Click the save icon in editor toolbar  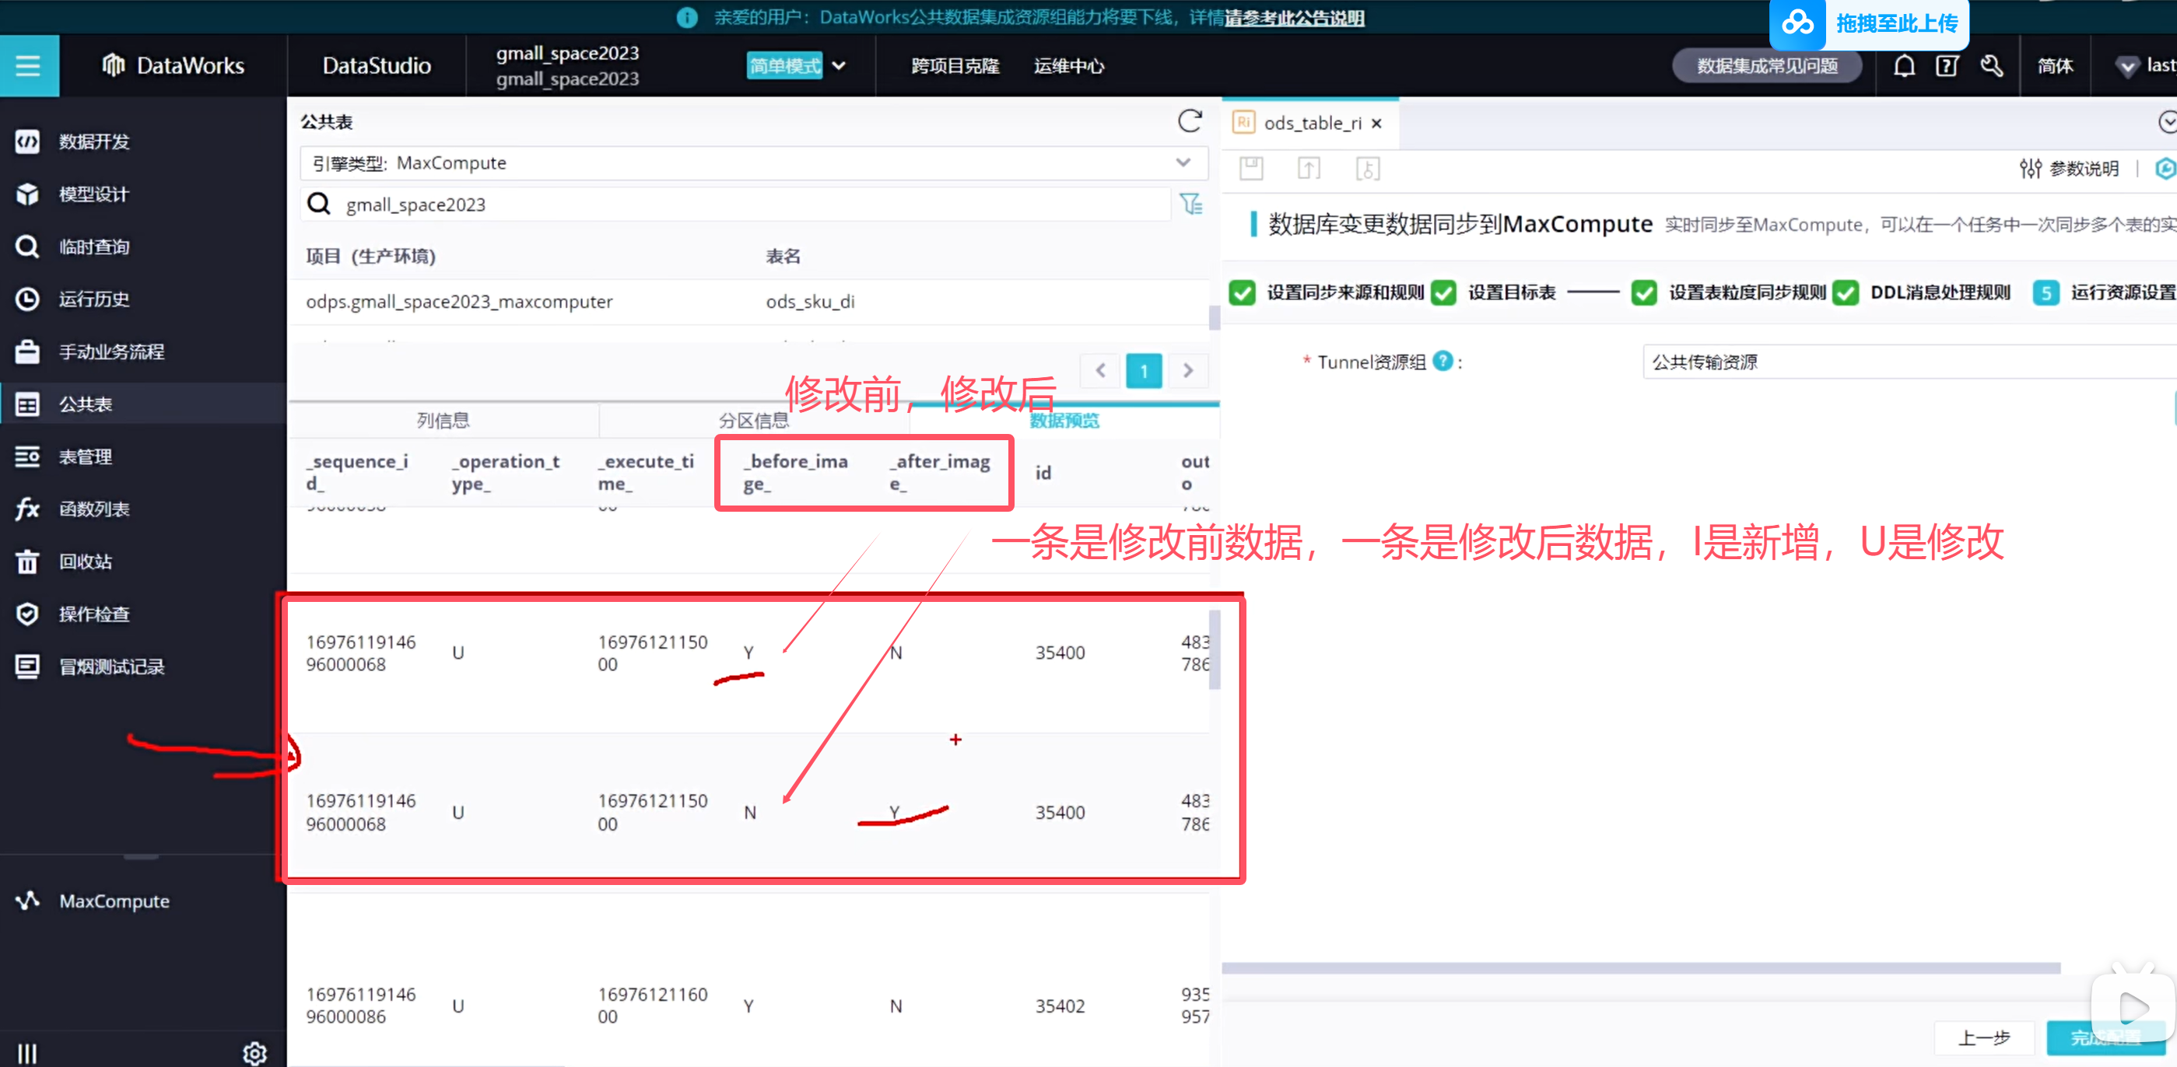(1251, 169)
